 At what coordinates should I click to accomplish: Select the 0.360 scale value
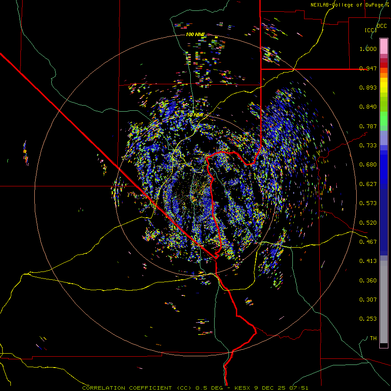(368, 281)
